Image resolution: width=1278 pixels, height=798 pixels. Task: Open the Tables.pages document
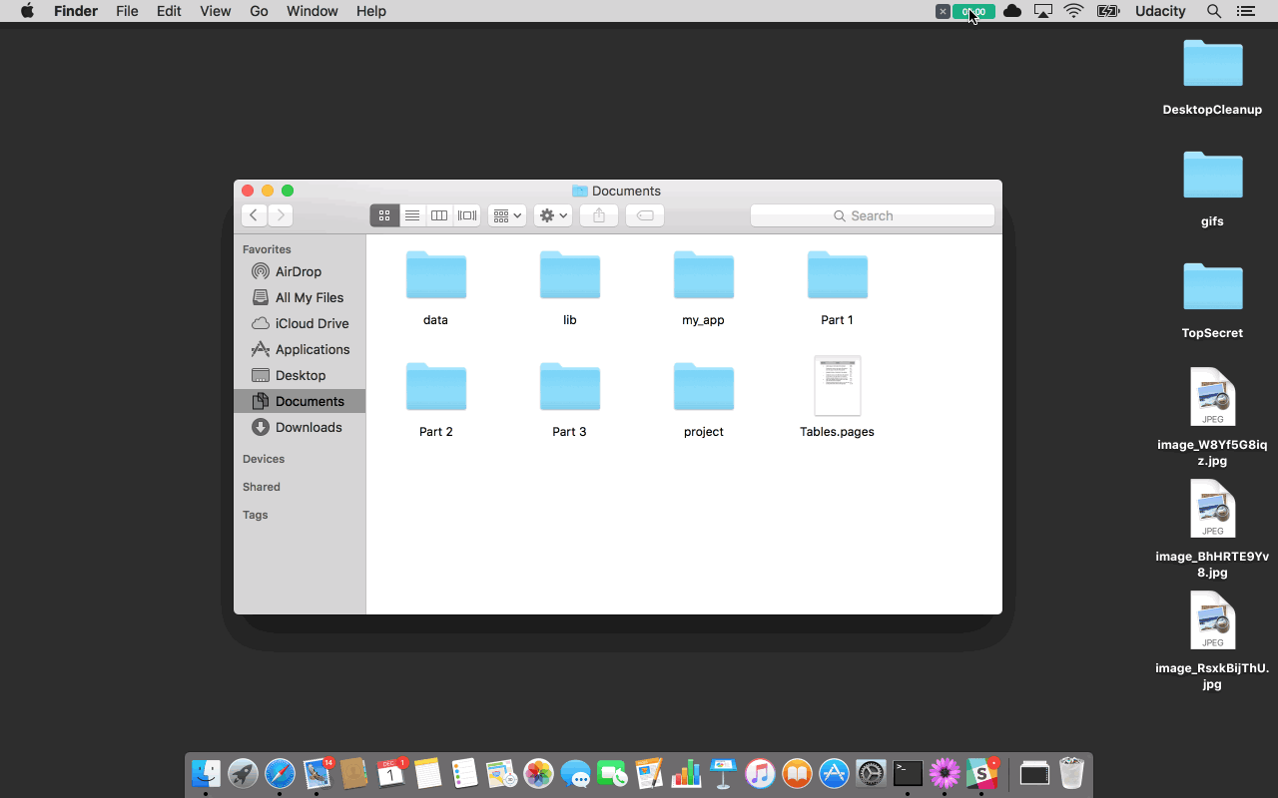pos(837,386)
